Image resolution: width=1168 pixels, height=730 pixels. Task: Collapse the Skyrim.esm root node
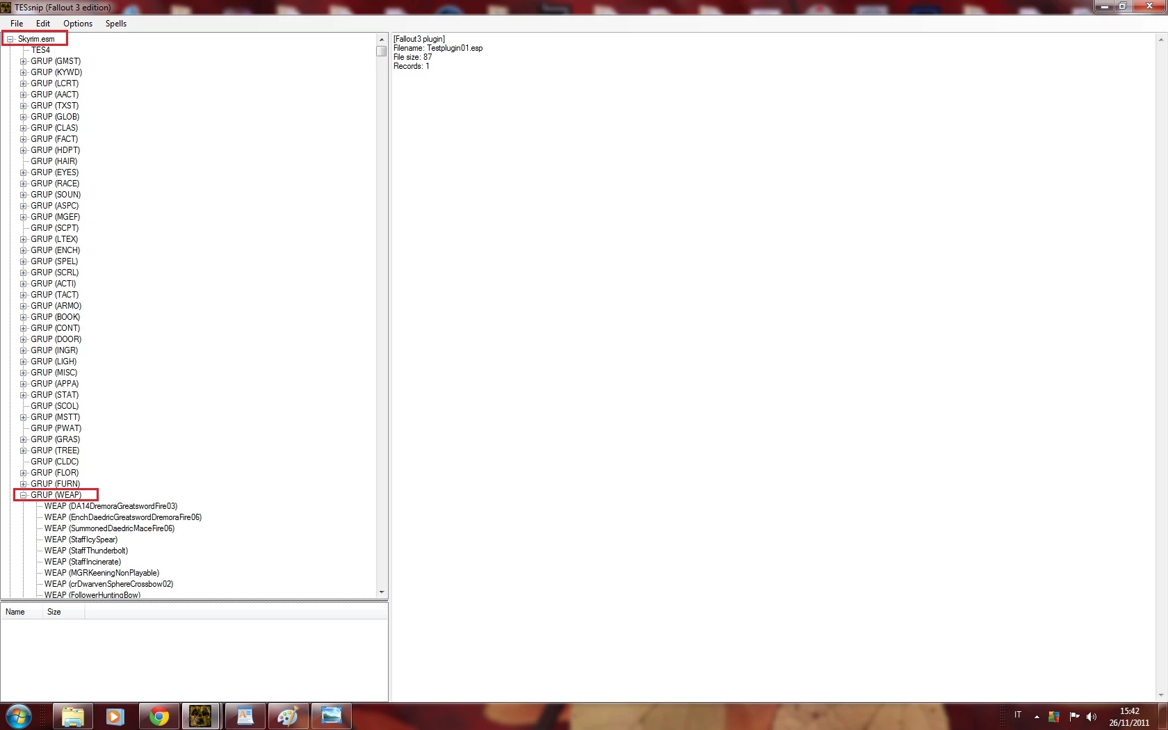click(10, 39)
